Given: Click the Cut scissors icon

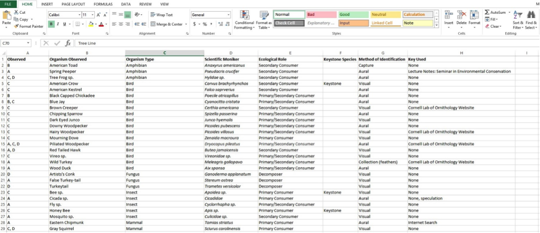Looking at the screenshot, I should coord(16,12).
